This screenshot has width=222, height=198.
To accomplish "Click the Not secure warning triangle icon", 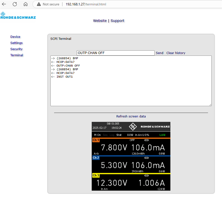I will click(x=39, y=4).
